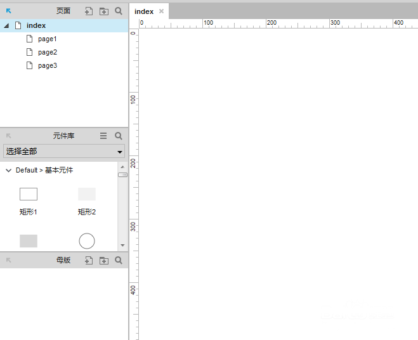Viewport: 418px width, 340px height.
Task: Collapse the index page tree node
Action: [6, 25]
